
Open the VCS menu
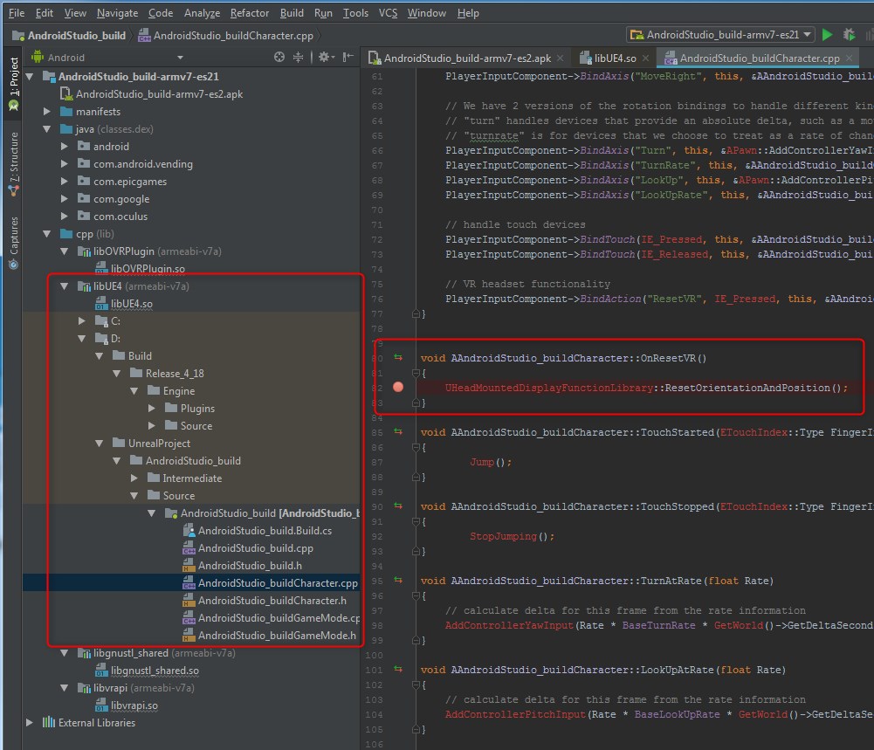tap(388, 13)
